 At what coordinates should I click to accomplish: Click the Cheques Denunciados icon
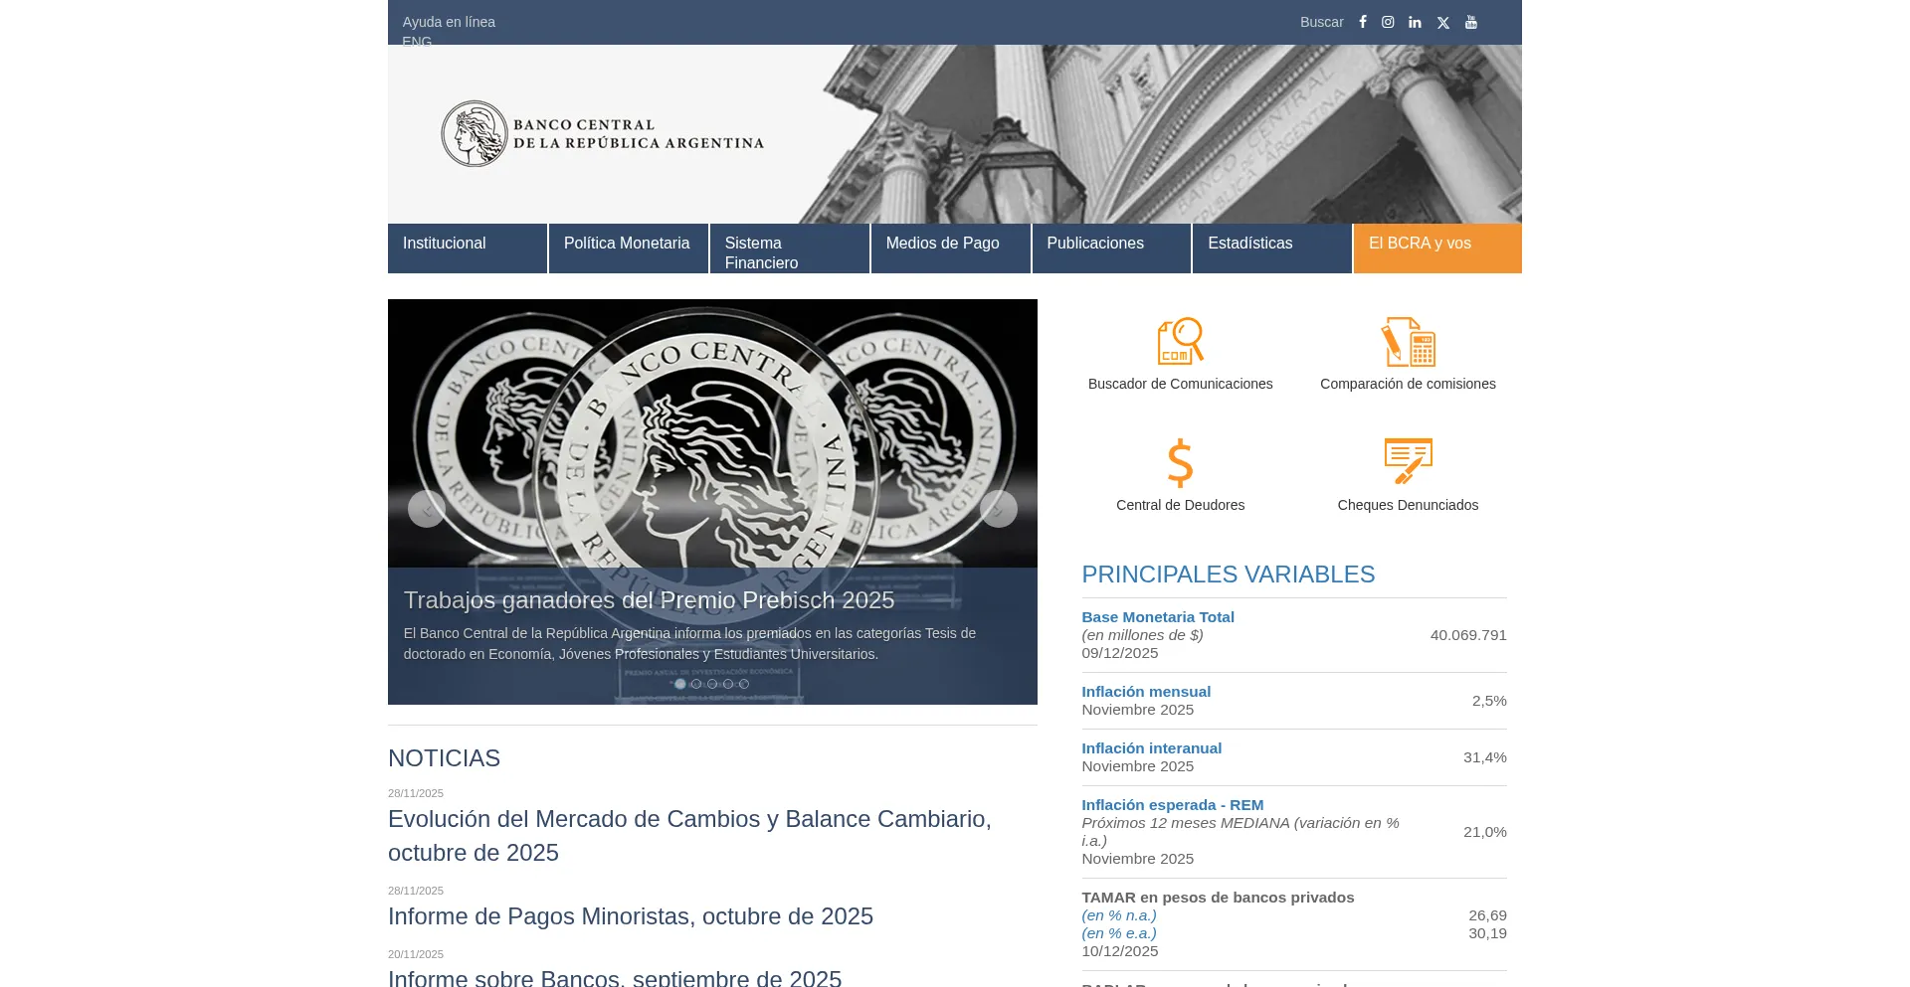click(1408, 461)
